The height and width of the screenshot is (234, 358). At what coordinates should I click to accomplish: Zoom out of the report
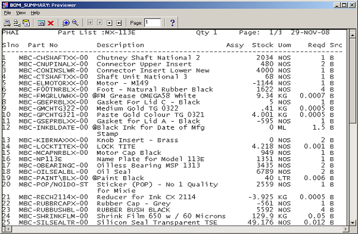tap(75, 22)
